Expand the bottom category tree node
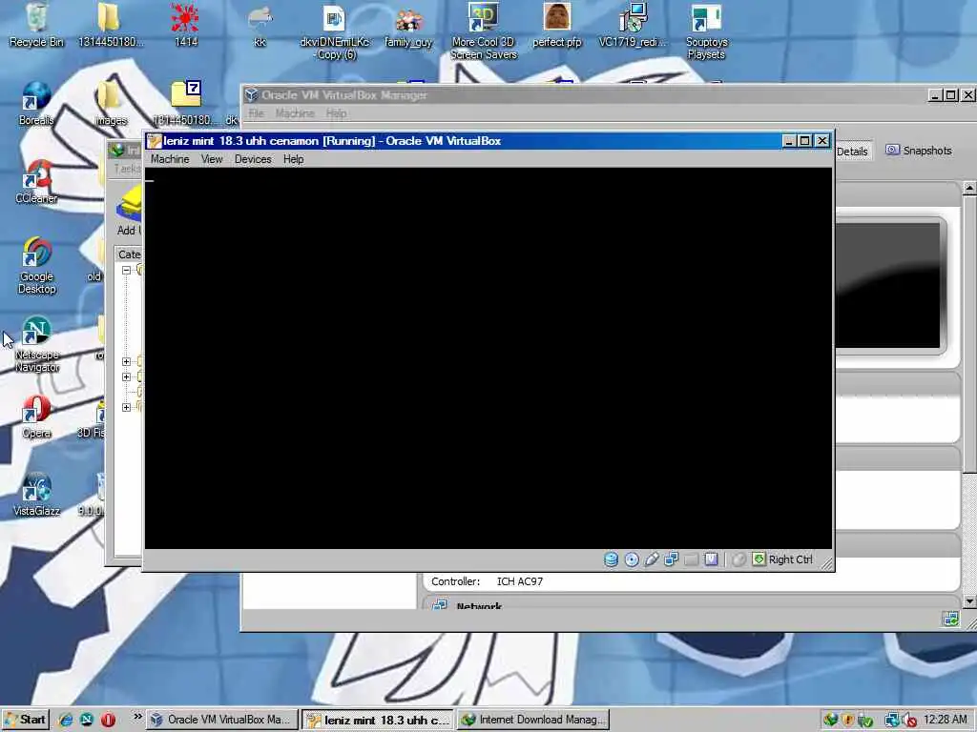 pos(127,407)
